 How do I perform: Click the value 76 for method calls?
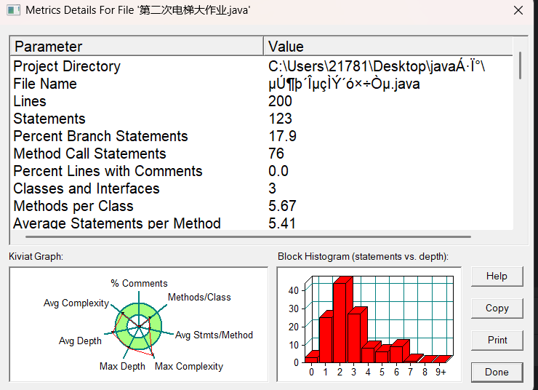coord(276,154)
